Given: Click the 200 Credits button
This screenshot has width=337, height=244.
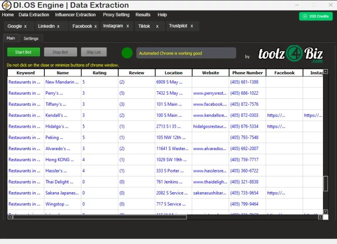Looking at the screenshot, I should [x=316, y=16].
